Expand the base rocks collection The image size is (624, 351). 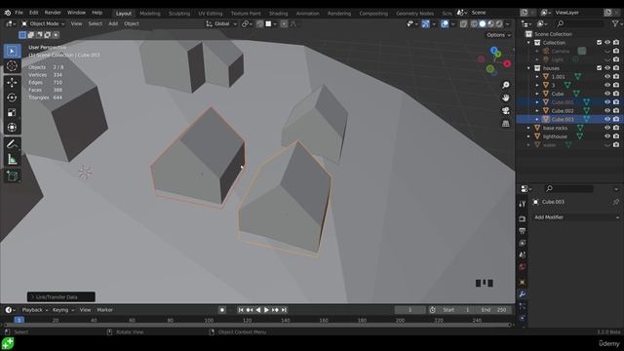coord(528,128)
